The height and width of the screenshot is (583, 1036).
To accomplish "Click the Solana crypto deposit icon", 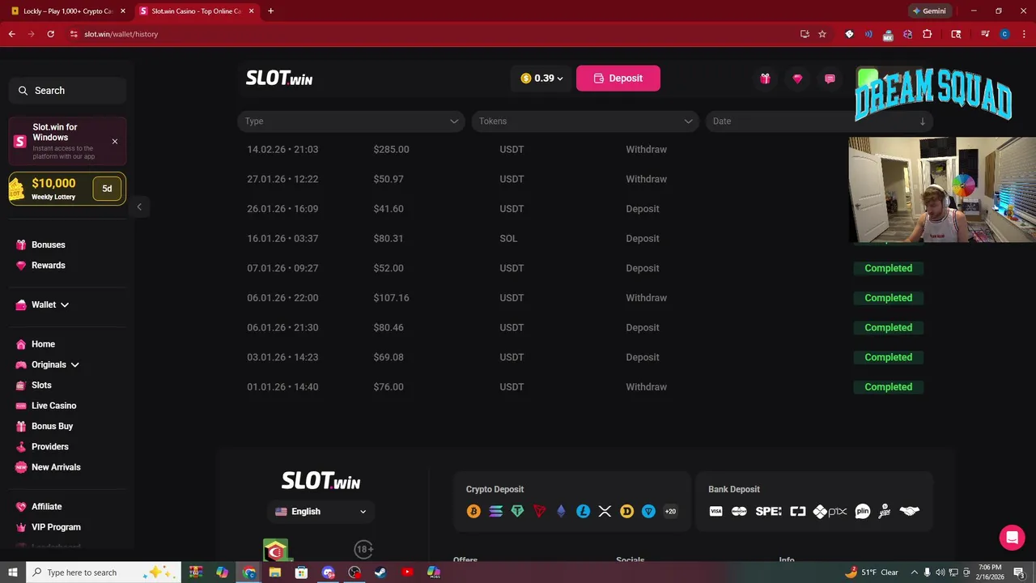I will click(495, 511).
